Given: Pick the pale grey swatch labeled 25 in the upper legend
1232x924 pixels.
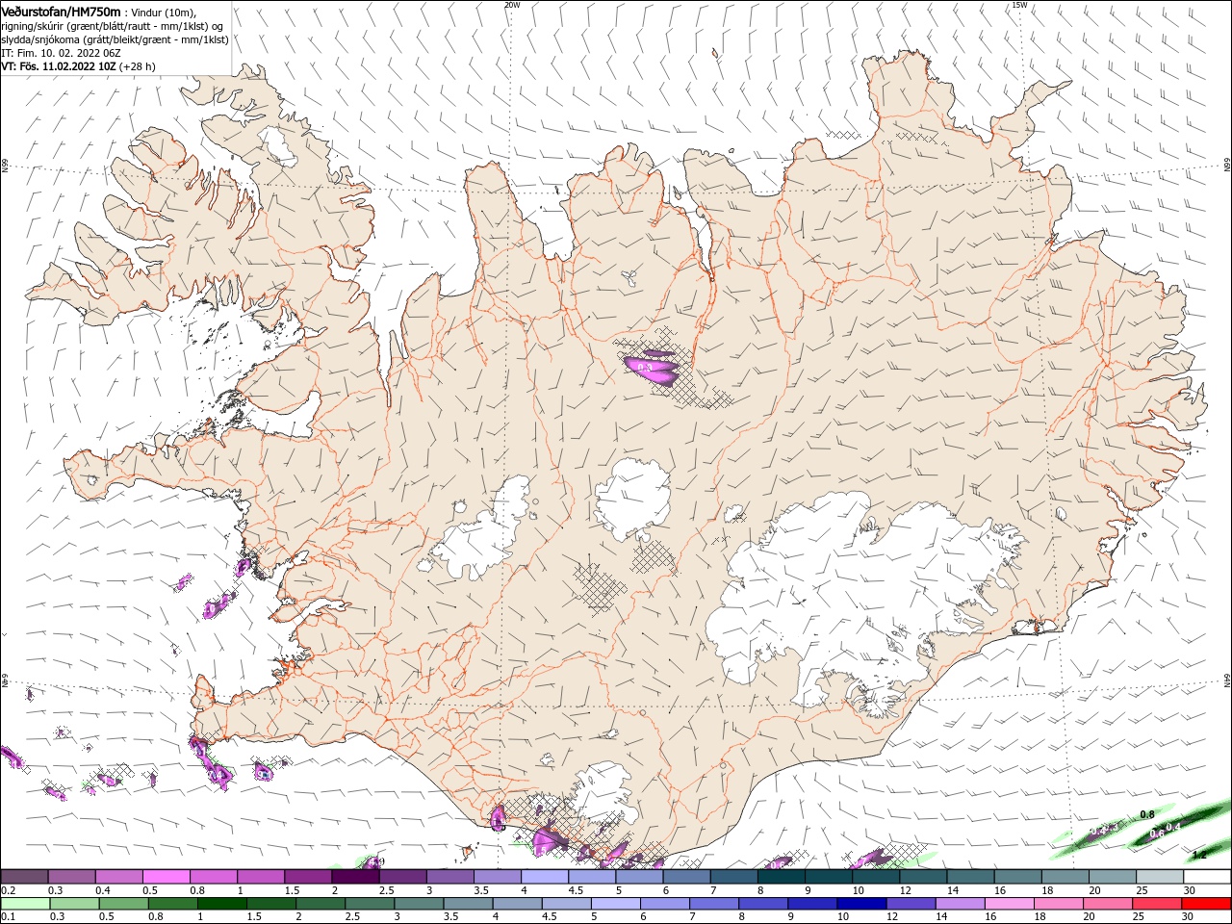Looking at the screenshot, I should point(1161,877).
